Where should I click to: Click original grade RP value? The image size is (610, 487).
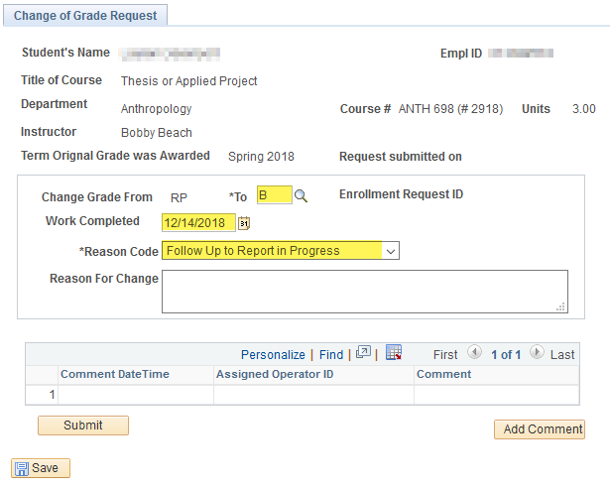point(179,197)
